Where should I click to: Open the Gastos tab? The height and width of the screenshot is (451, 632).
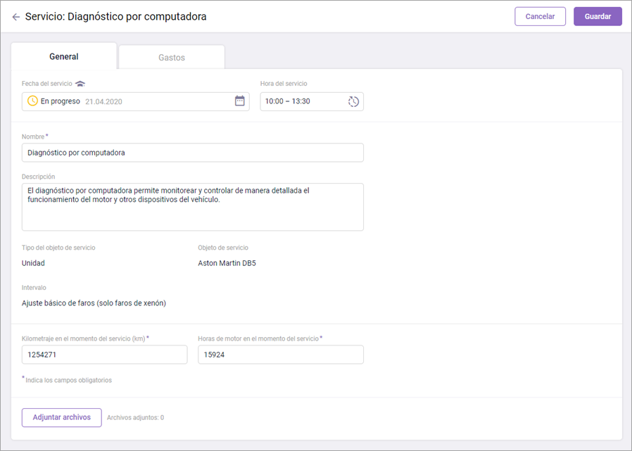pyautogui.click(x=172, y=57)
